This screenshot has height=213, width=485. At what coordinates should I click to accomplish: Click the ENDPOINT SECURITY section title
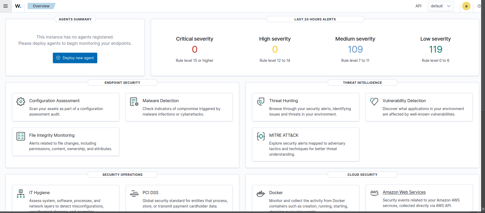(122, 83)
